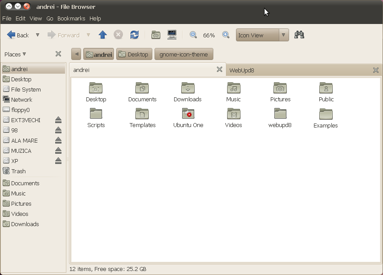The height and width of the screenshot is (275, 383).
Task: Click the status bar items count text
Action: [x=108, y=269]
